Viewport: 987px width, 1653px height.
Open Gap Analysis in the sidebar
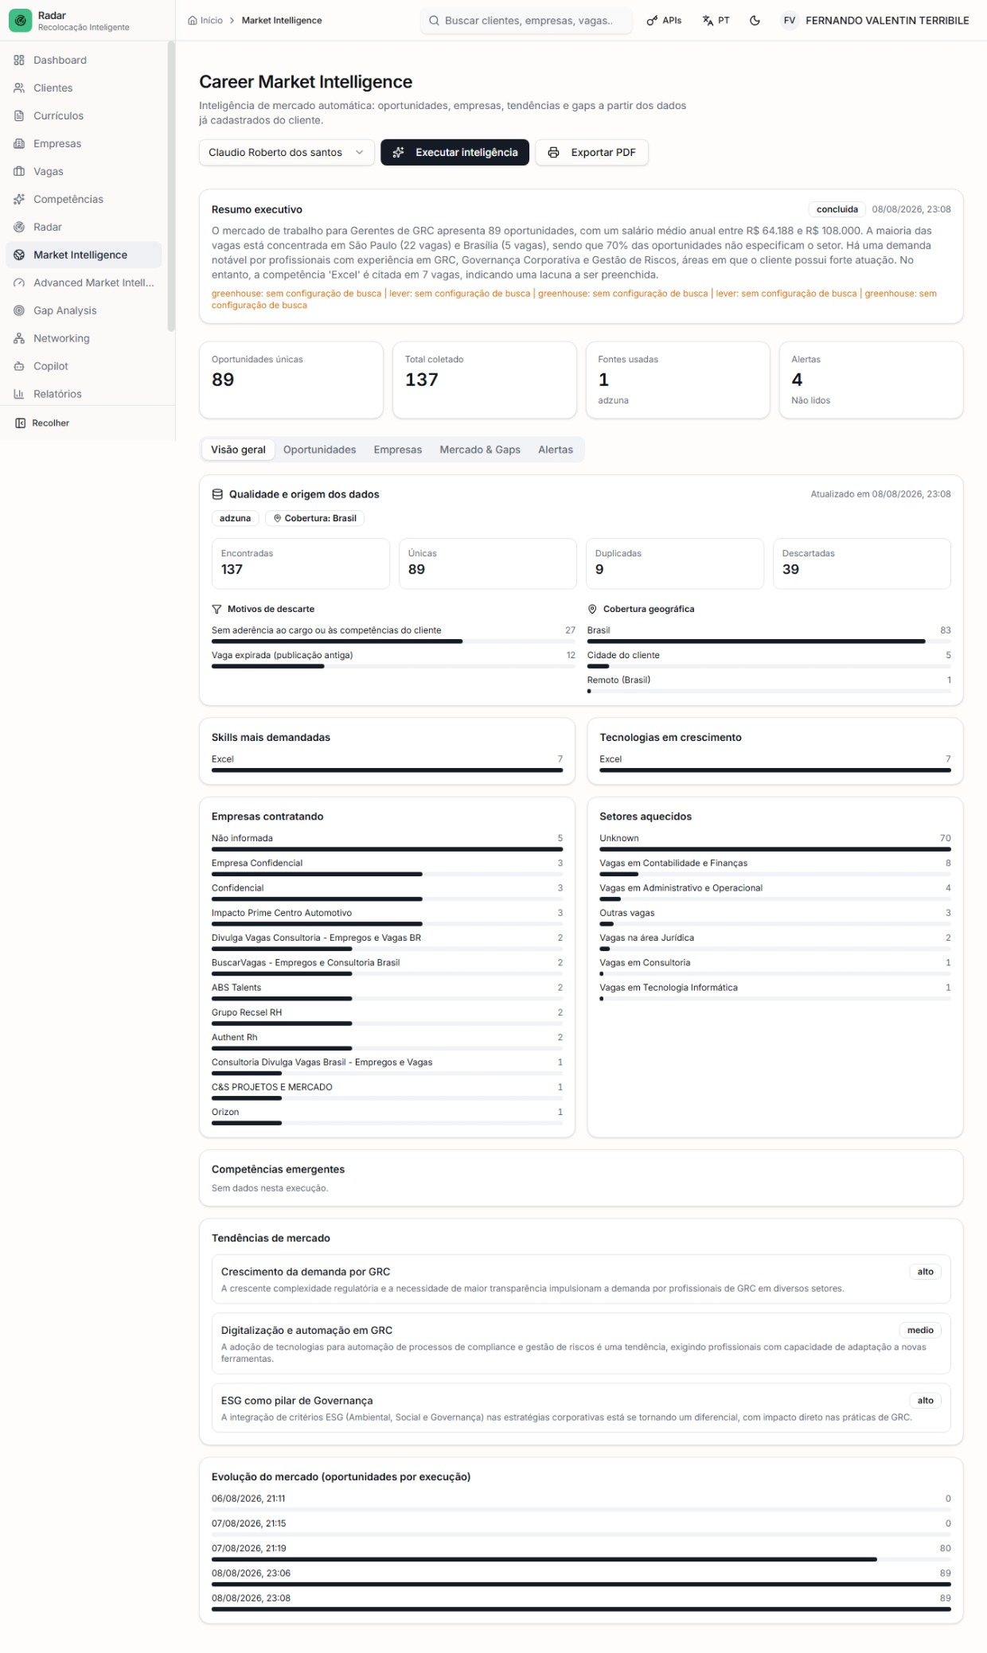click(84, 310)
